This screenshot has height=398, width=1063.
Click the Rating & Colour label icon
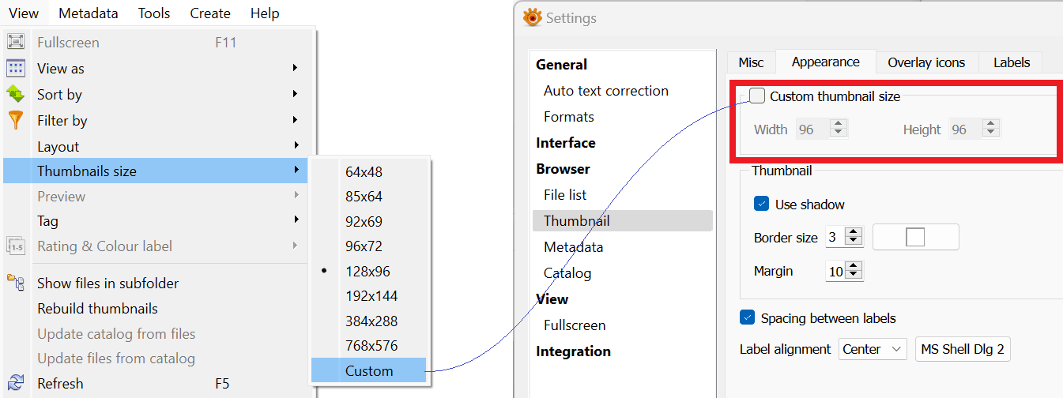tap(16, 246)
